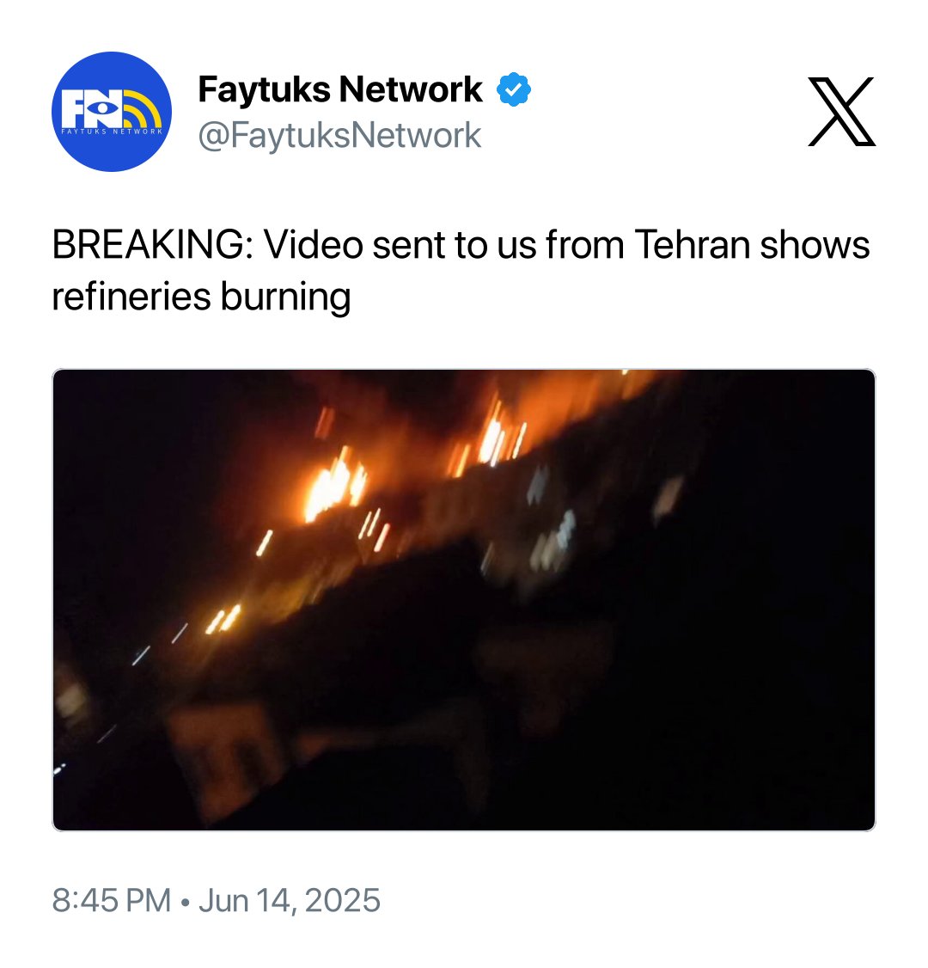Click the X logo

(841, 112)
